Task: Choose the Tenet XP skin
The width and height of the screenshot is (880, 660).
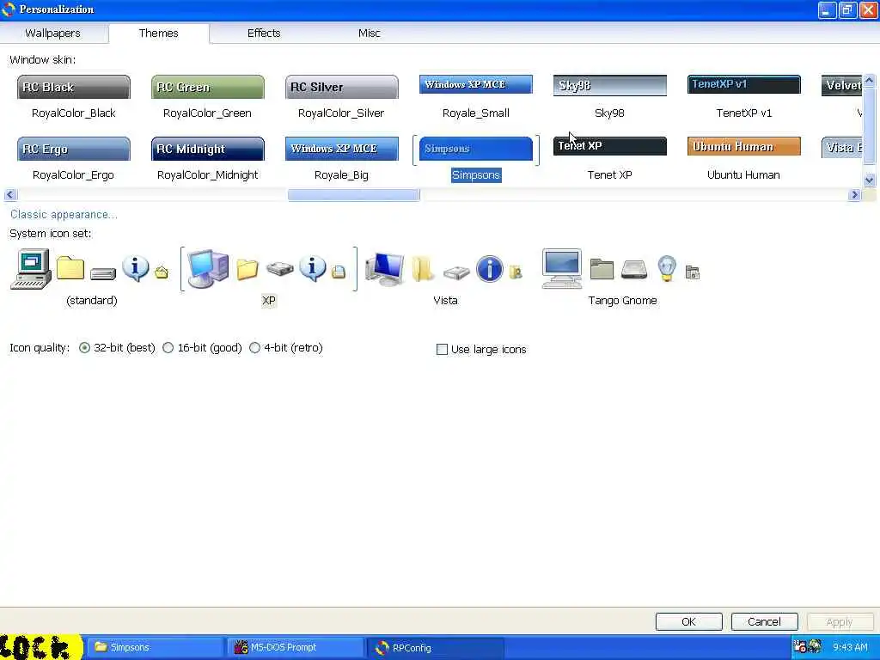Action: pos(610,146)
